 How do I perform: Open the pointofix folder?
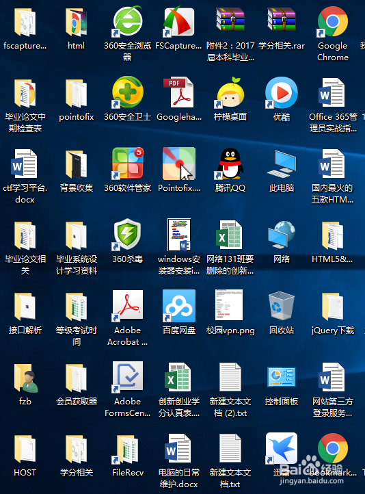tap(76, 94)
